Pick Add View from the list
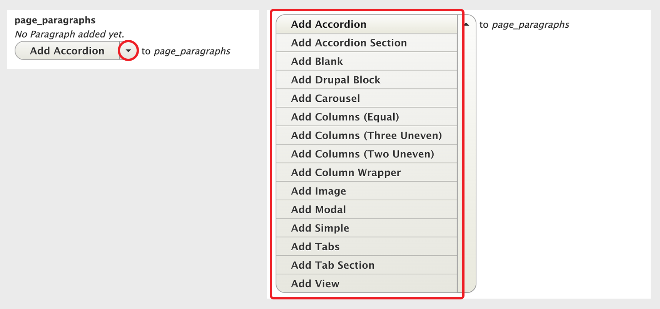This screenshot has width=660, height=309. (367, 283)
